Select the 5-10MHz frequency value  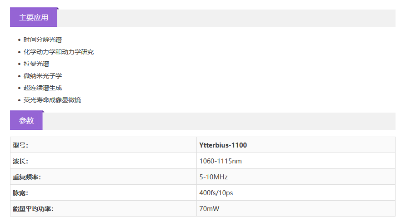[214, 177]
